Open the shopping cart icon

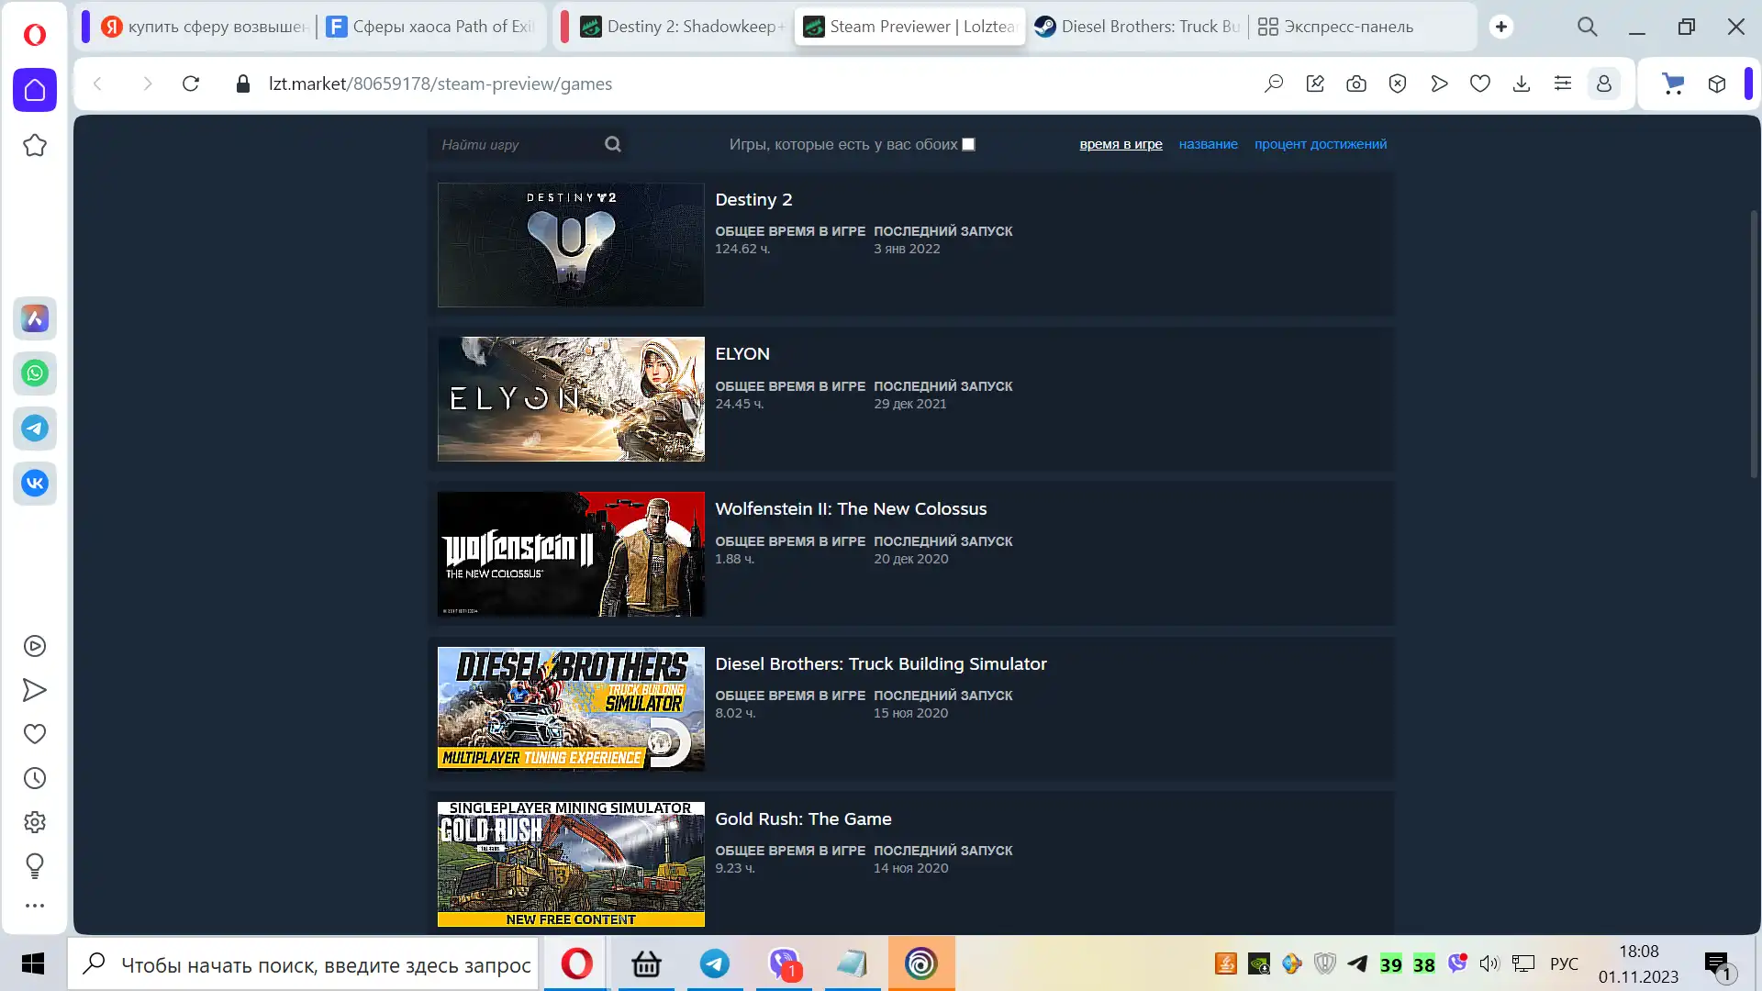(1674, 84)
